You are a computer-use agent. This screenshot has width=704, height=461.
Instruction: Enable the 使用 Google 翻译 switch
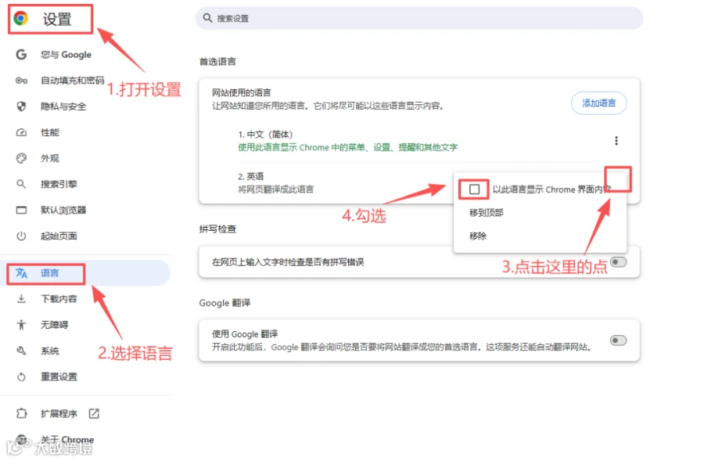coord(618,340)
